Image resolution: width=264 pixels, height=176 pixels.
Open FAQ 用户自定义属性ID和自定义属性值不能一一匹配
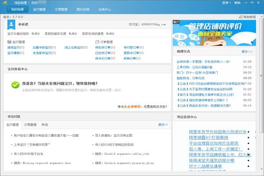[x=46, y=136]
